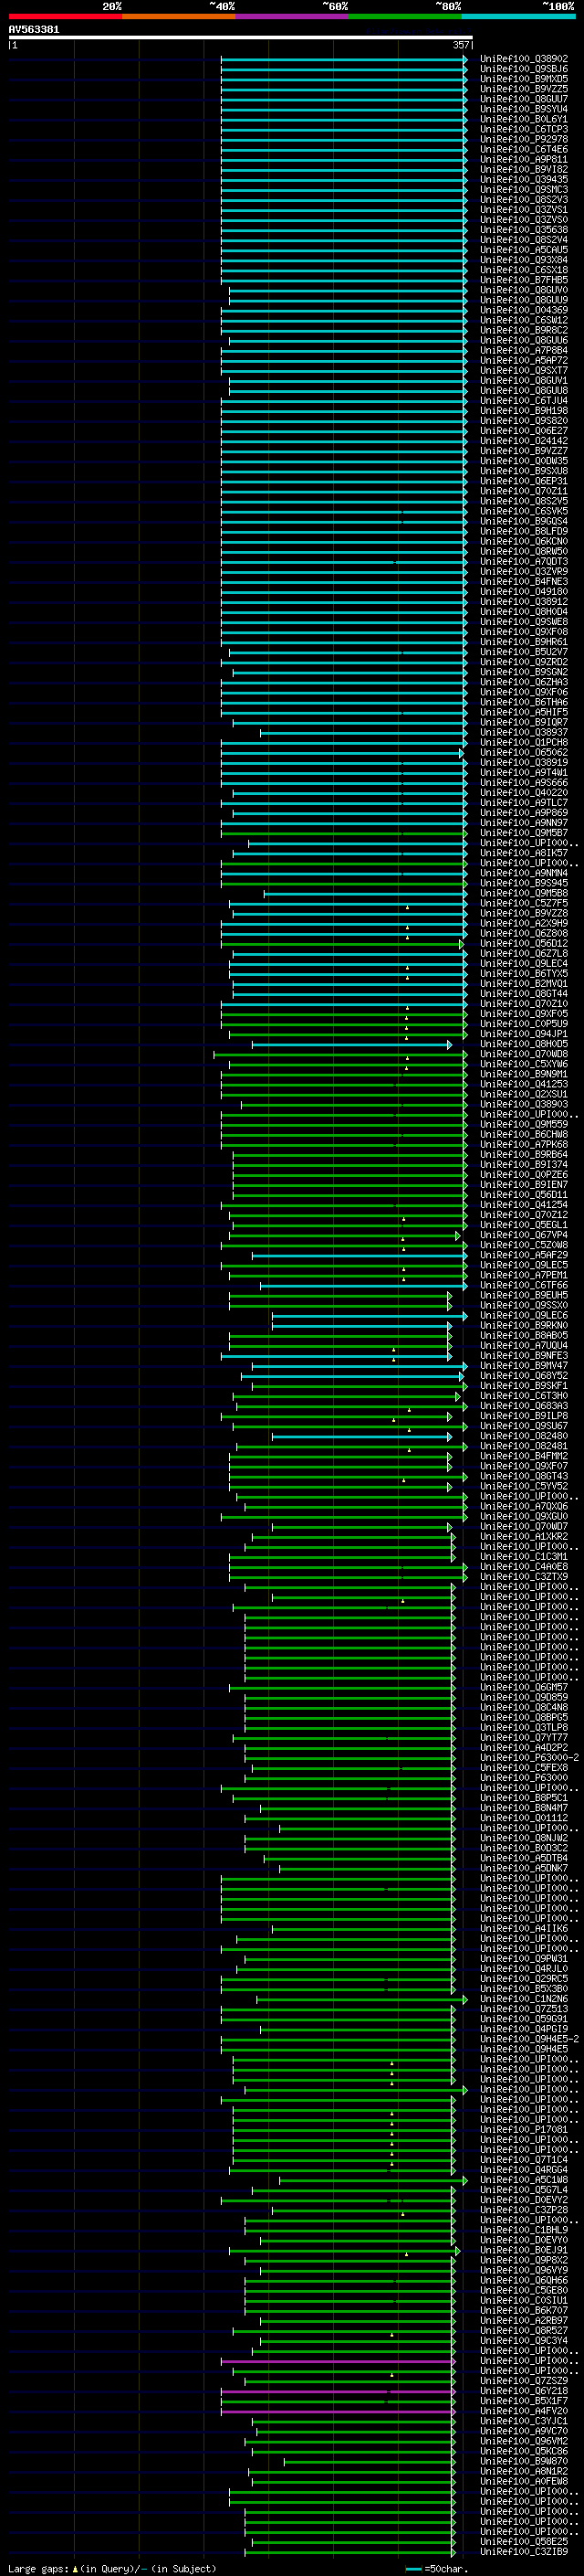Click the query end position 357
Viewport: 584px width, 2576px height.
461,45
